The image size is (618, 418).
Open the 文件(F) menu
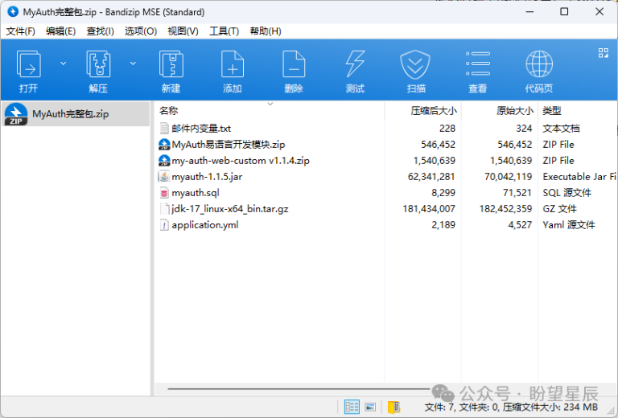tap(20, 31)
